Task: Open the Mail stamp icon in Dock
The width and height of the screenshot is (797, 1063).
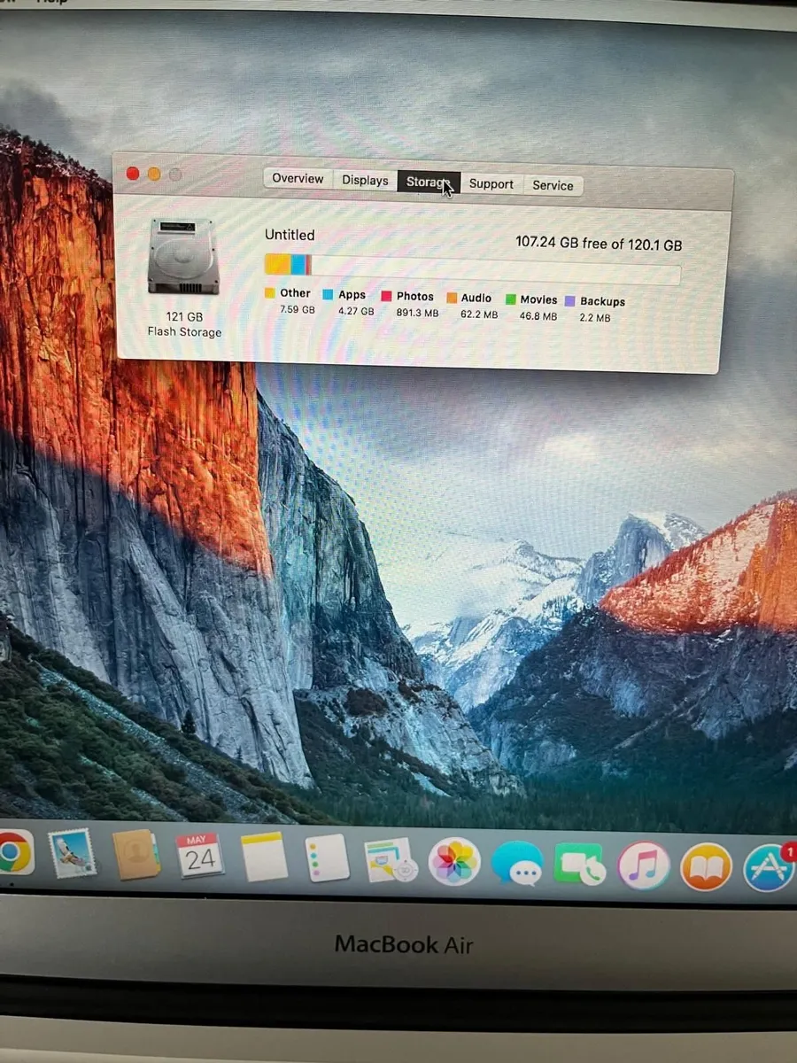Action: [72, 854]
